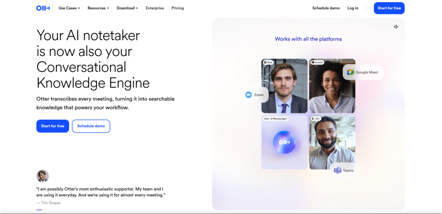Select Amanda's video tile
442x214 pixels.
pyautogui.click(x=332, y=86)
